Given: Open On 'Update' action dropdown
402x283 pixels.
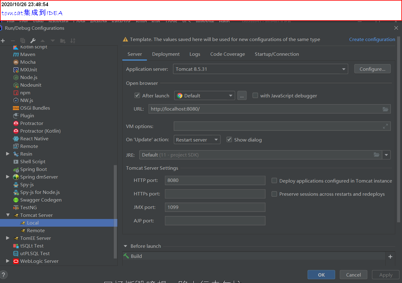Looking at the screenshot, I should click(197, 140).
